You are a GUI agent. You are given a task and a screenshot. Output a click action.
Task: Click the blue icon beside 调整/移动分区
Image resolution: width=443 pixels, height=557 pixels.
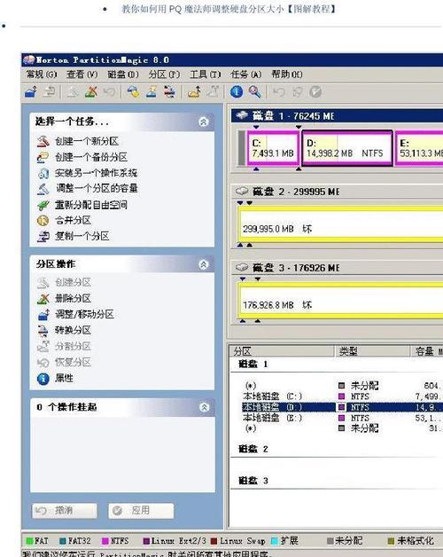tap(43, 314)
